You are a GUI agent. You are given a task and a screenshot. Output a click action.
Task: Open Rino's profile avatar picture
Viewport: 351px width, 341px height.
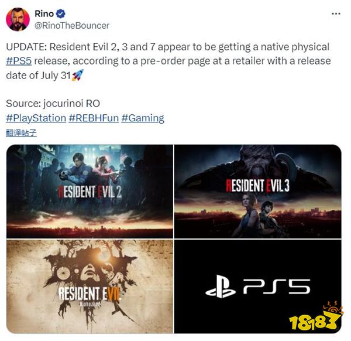pyautogui.click(x=18, y=19)
